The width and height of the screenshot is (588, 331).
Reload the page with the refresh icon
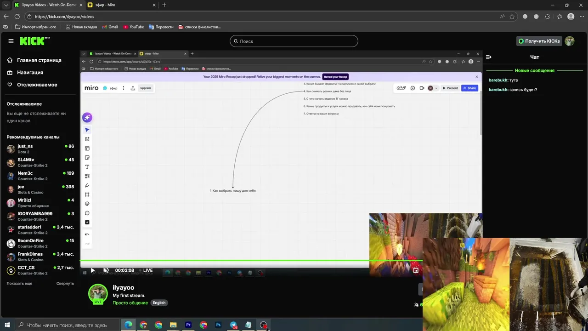pos(17,17)
